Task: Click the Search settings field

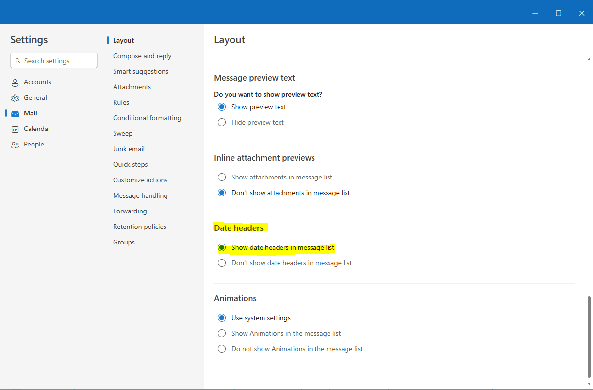Action: (54, 61)
